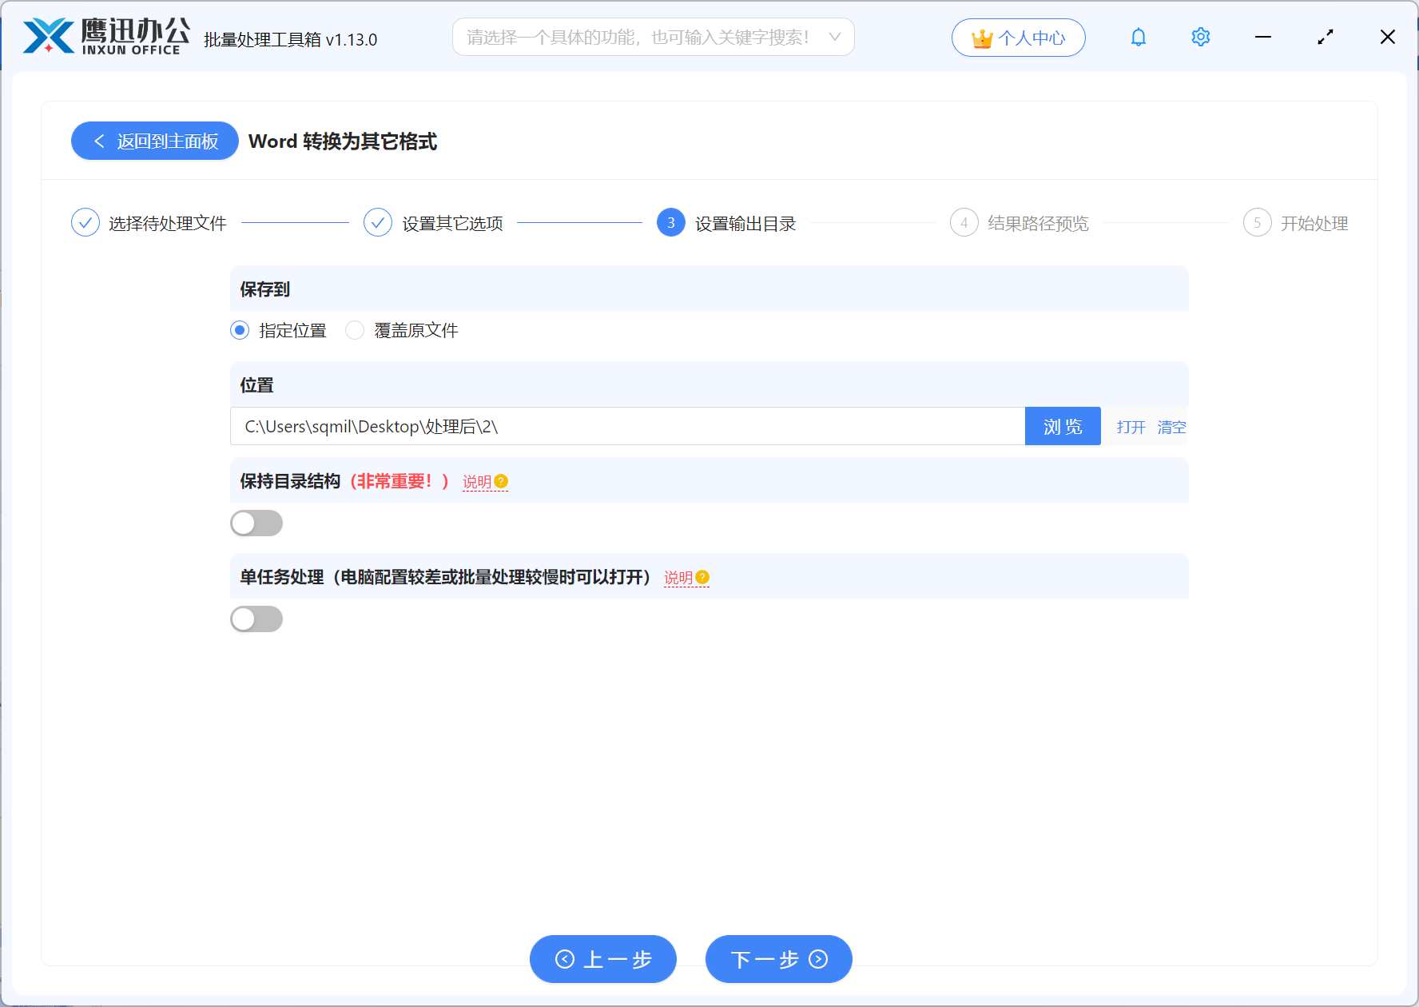Click the 清空 link

pyautogui.click(x=1171, y=427)
